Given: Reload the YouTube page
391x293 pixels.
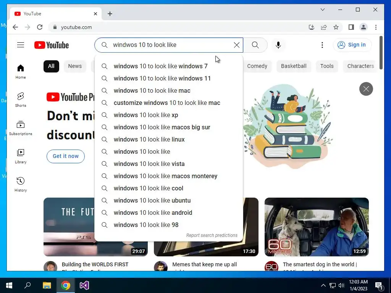Looking at the screenshot, I should click(x=40, y=27).
